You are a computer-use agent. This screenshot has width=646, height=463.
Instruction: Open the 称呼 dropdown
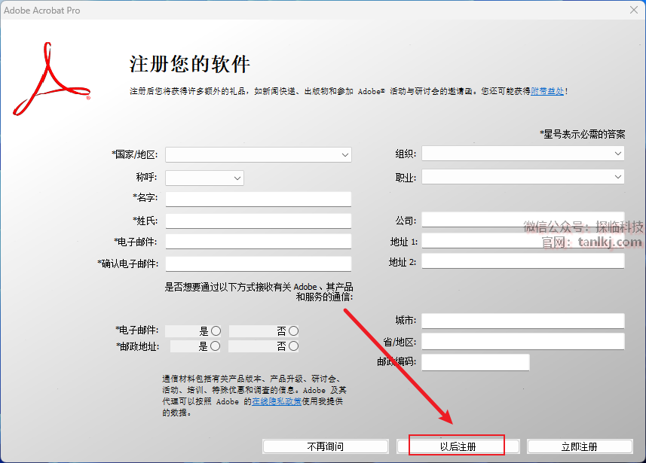click(x=204, y=178)
